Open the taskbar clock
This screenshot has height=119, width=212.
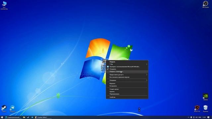tap(204, 117)
